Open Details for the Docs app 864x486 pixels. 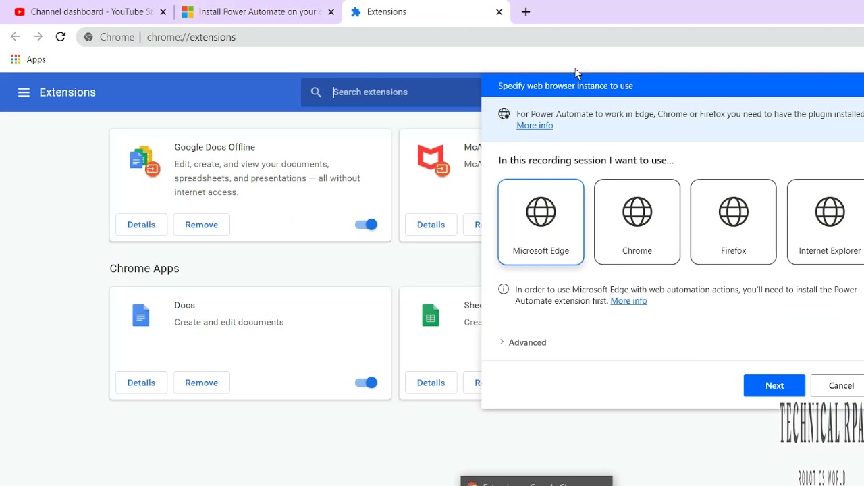tap(141, 383)
